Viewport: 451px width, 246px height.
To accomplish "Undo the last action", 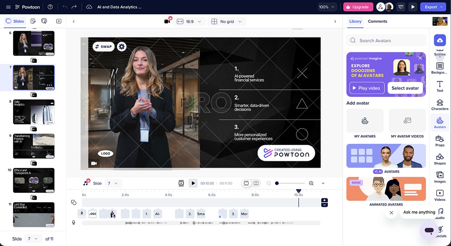I will tap(65, 7).
